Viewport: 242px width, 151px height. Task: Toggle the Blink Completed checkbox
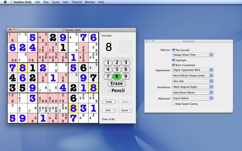tap(173, 65)
